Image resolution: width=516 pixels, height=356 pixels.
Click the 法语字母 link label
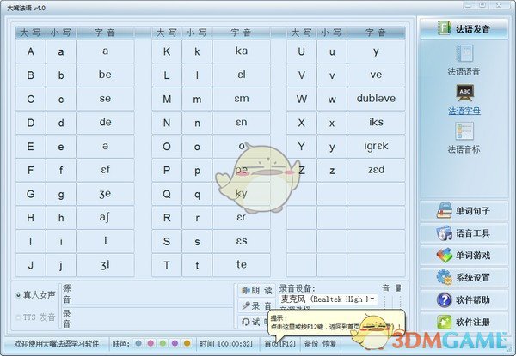coord(464,111)
